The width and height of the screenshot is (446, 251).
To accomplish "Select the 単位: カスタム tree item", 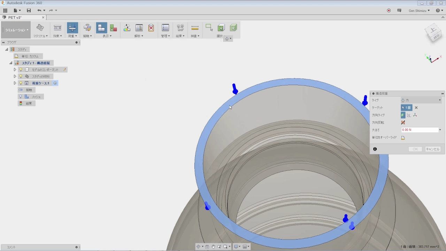I will (28, 56).
